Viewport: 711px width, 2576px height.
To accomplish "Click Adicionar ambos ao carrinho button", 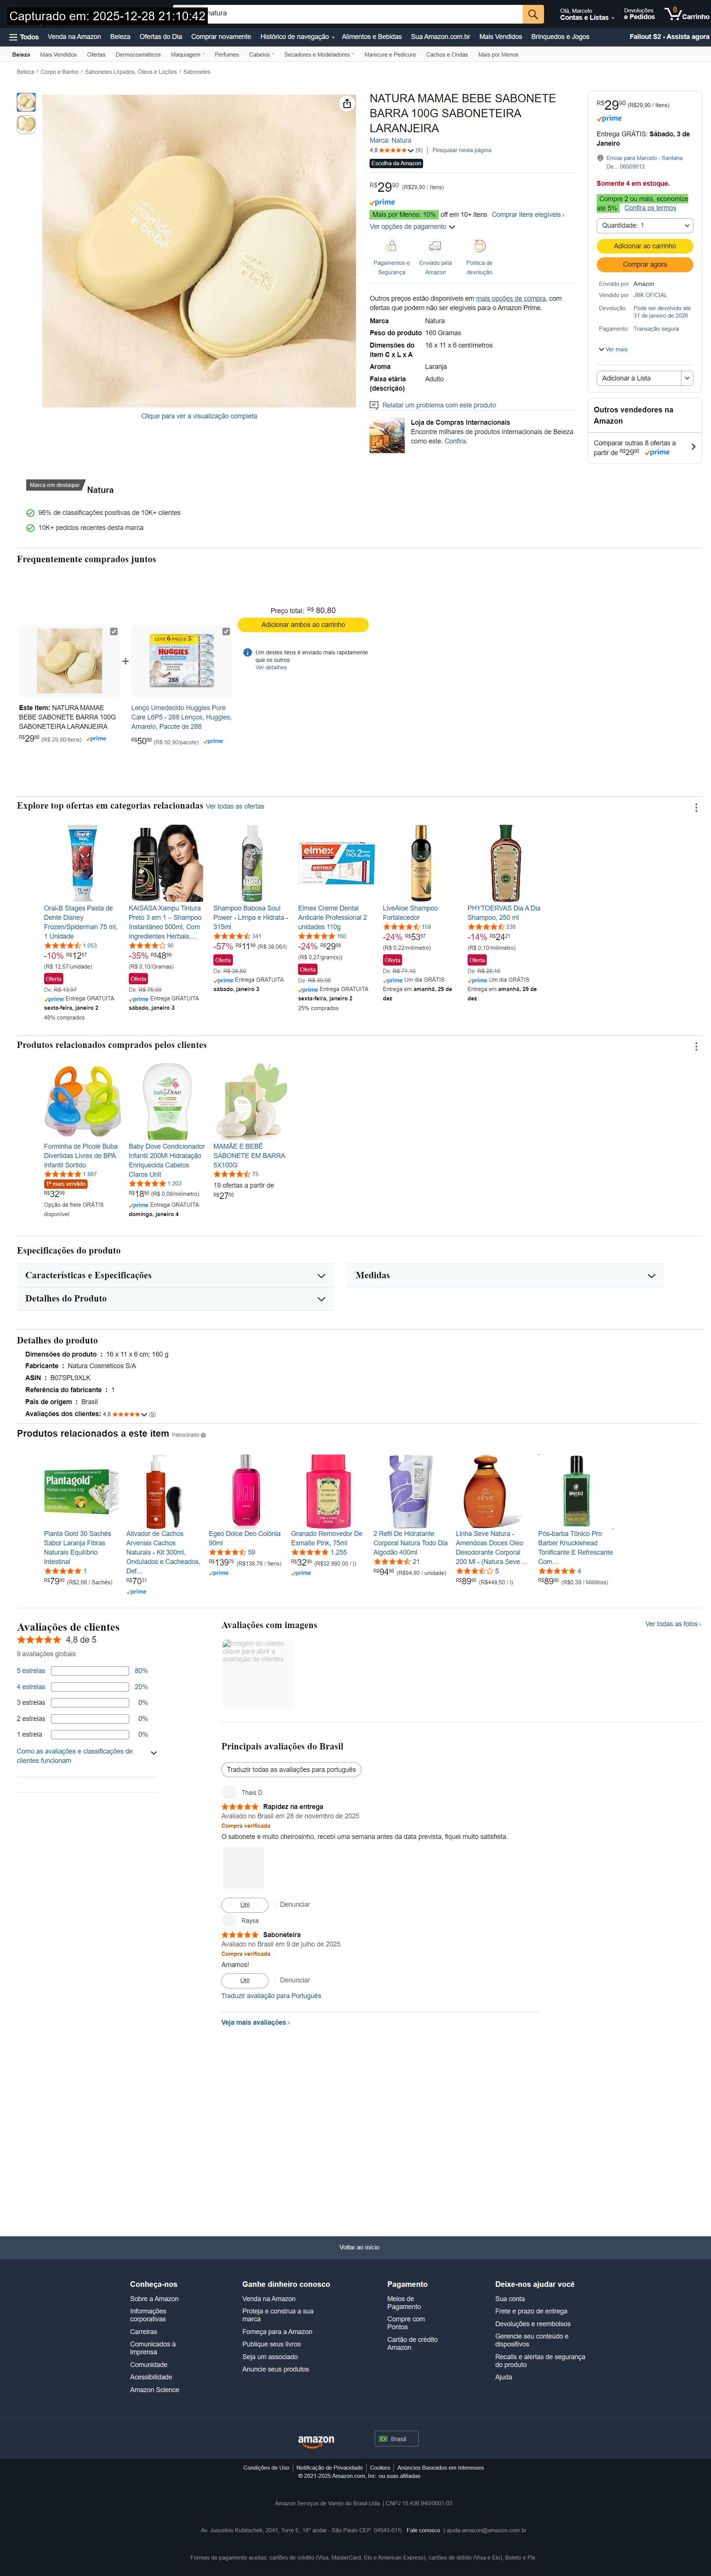I will point(303,625).
